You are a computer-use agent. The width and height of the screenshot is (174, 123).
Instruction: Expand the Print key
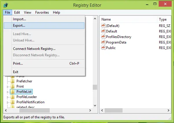point(8,87)
